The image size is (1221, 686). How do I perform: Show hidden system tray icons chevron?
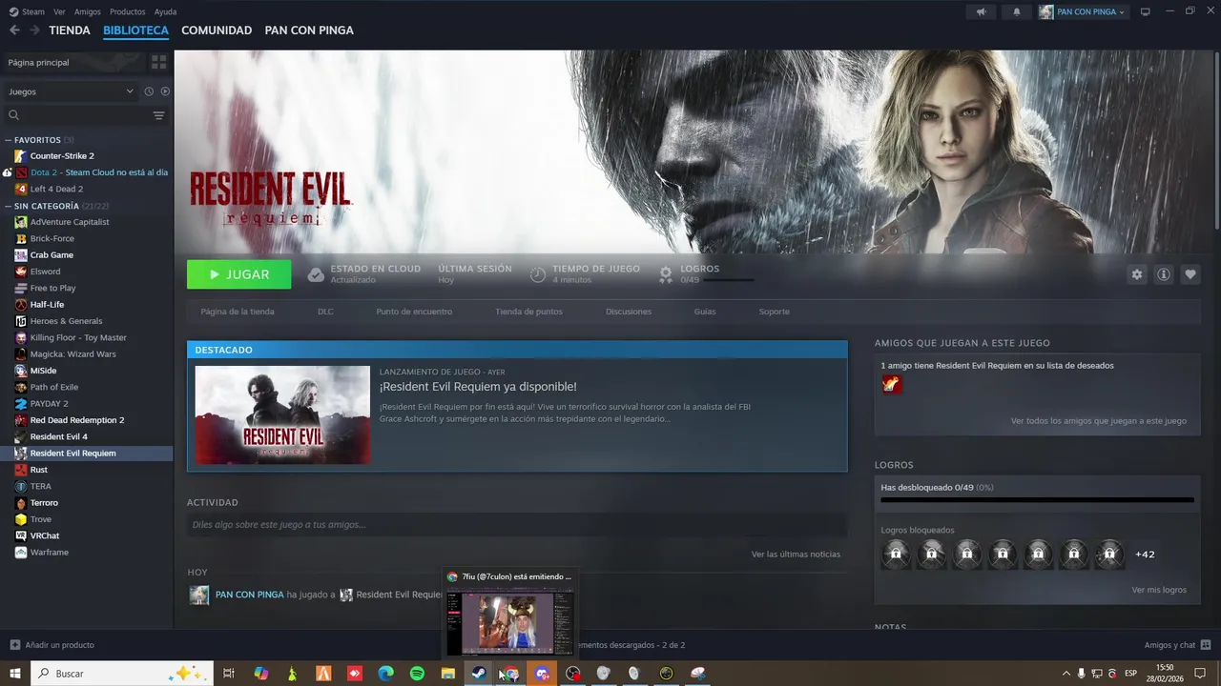1066,674
